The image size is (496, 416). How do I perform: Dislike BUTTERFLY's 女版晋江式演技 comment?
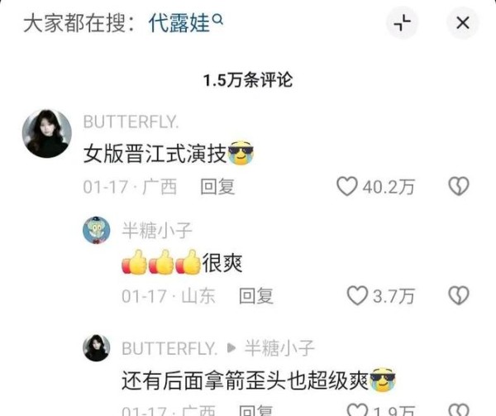pyautogui.click(x=459, y=186)
